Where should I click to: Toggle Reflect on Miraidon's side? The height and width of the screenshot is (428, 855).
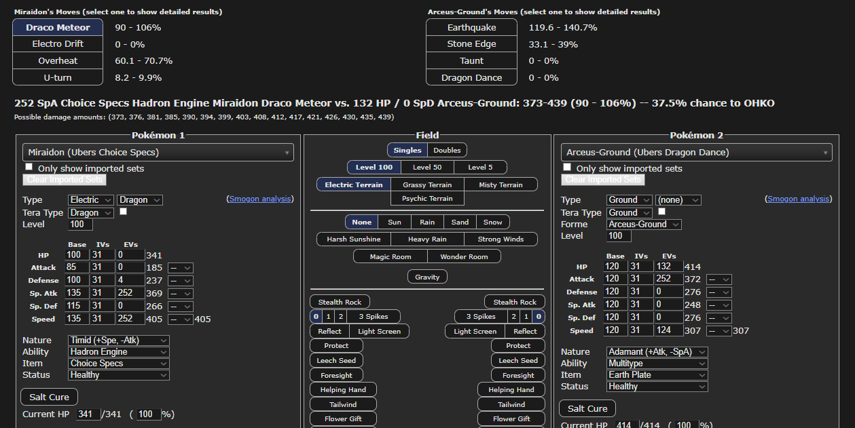point(329,332)
